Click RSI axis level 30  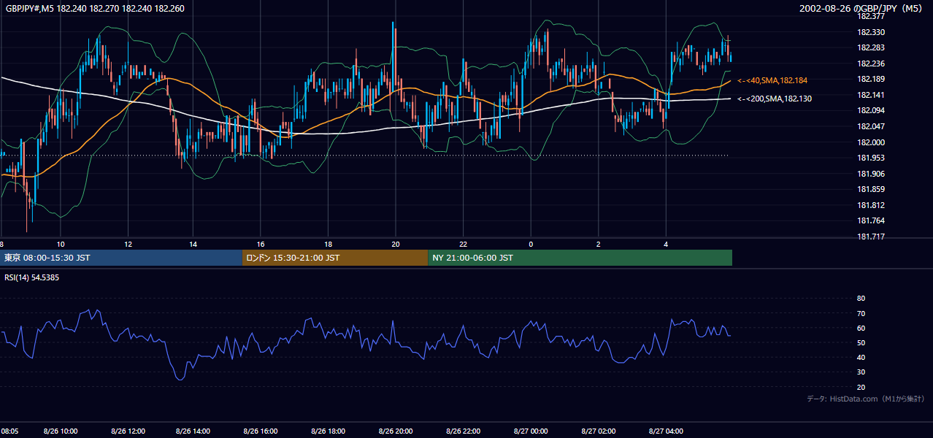pos(861,372)
